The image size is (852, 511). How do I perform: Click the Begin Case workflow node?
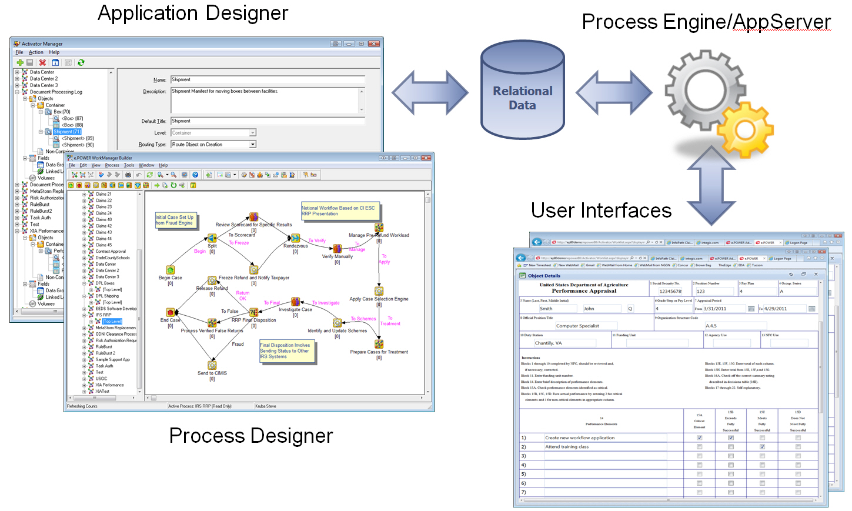click(x=171, y=270)
